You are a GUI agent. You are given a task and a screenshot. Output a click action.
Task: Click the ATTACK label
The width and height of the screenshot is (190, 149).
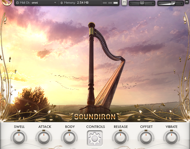point(45,127)
